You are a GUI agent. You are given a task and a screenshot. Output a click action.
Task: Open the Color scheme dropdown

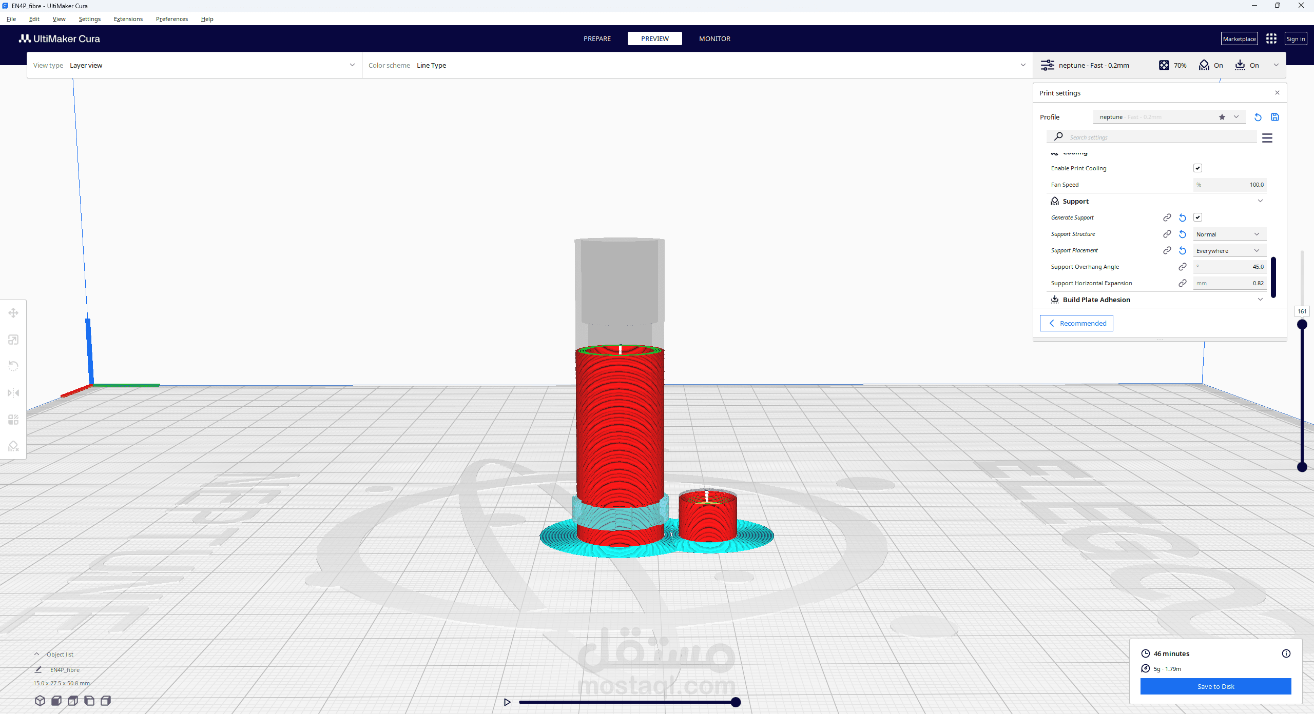[697, 65]
